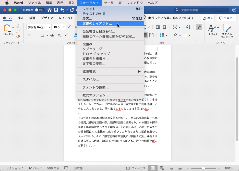Apply strikethrough formatting
The image size is (239, 171).
pos(52,35)
